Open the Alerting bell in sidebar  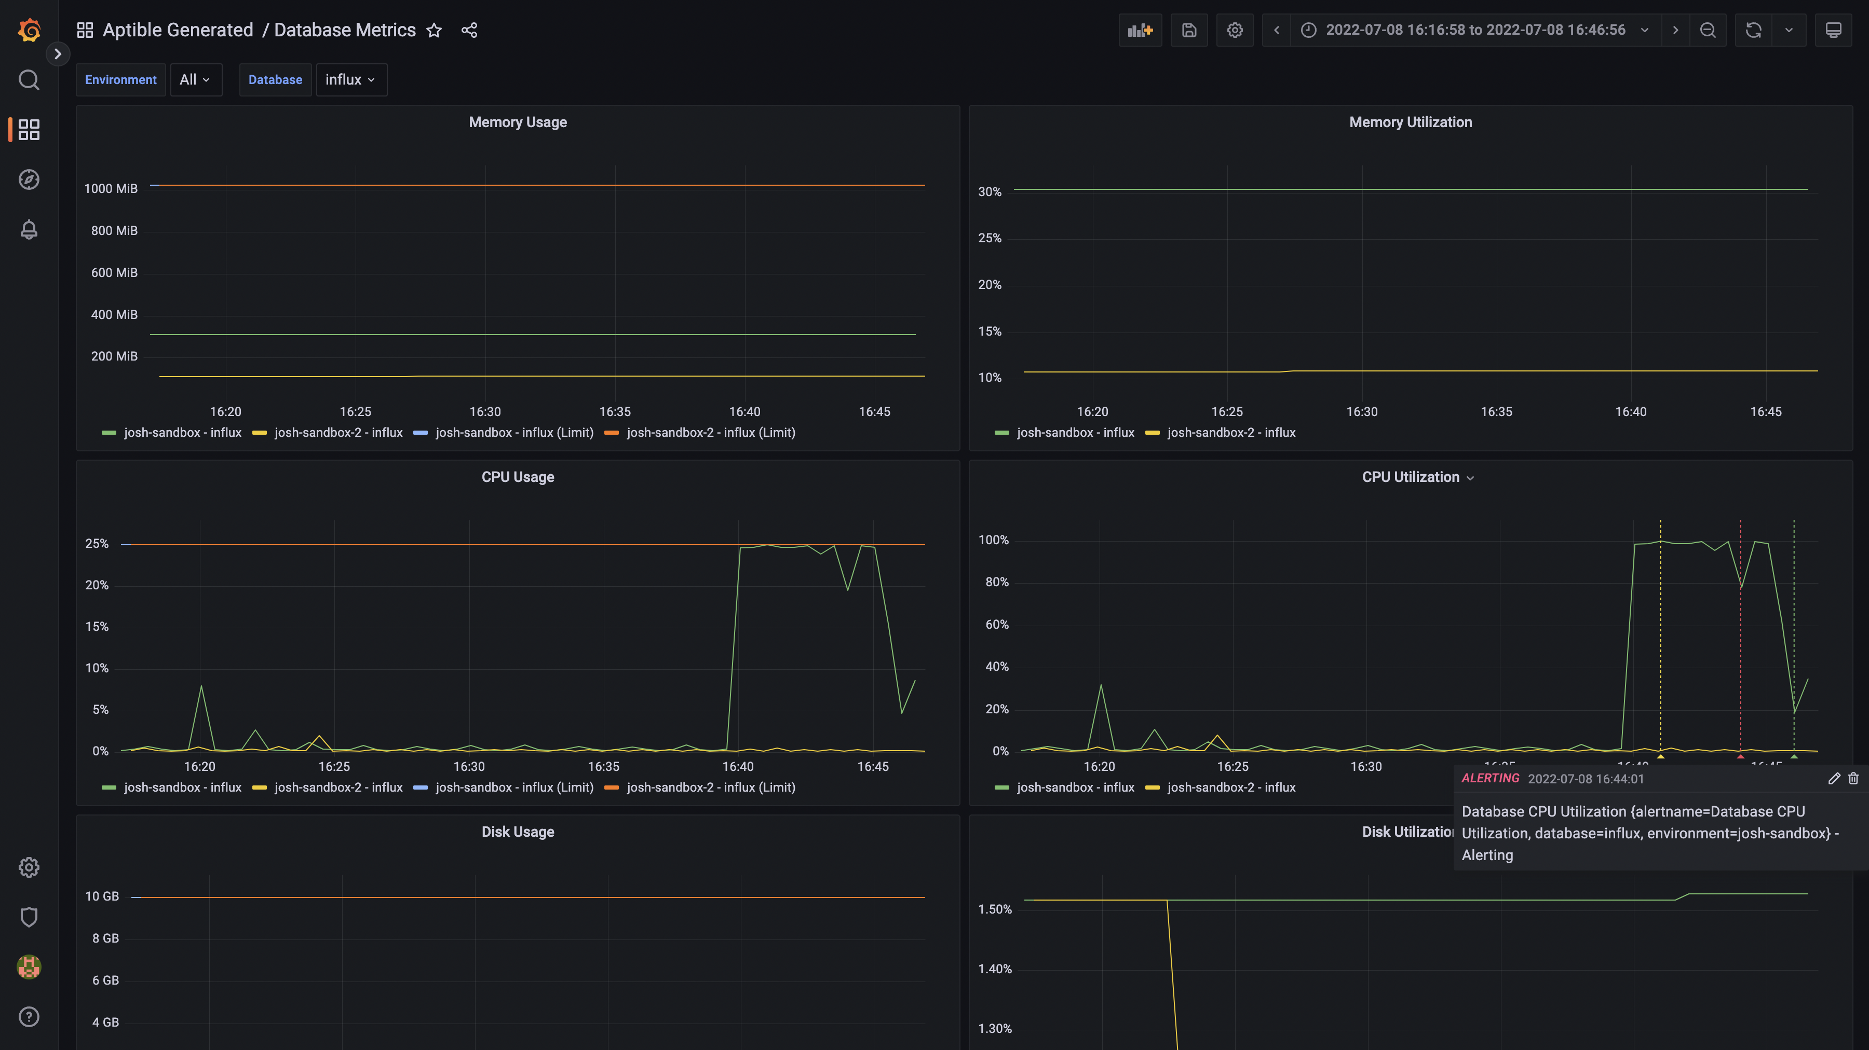pos(29,230)
